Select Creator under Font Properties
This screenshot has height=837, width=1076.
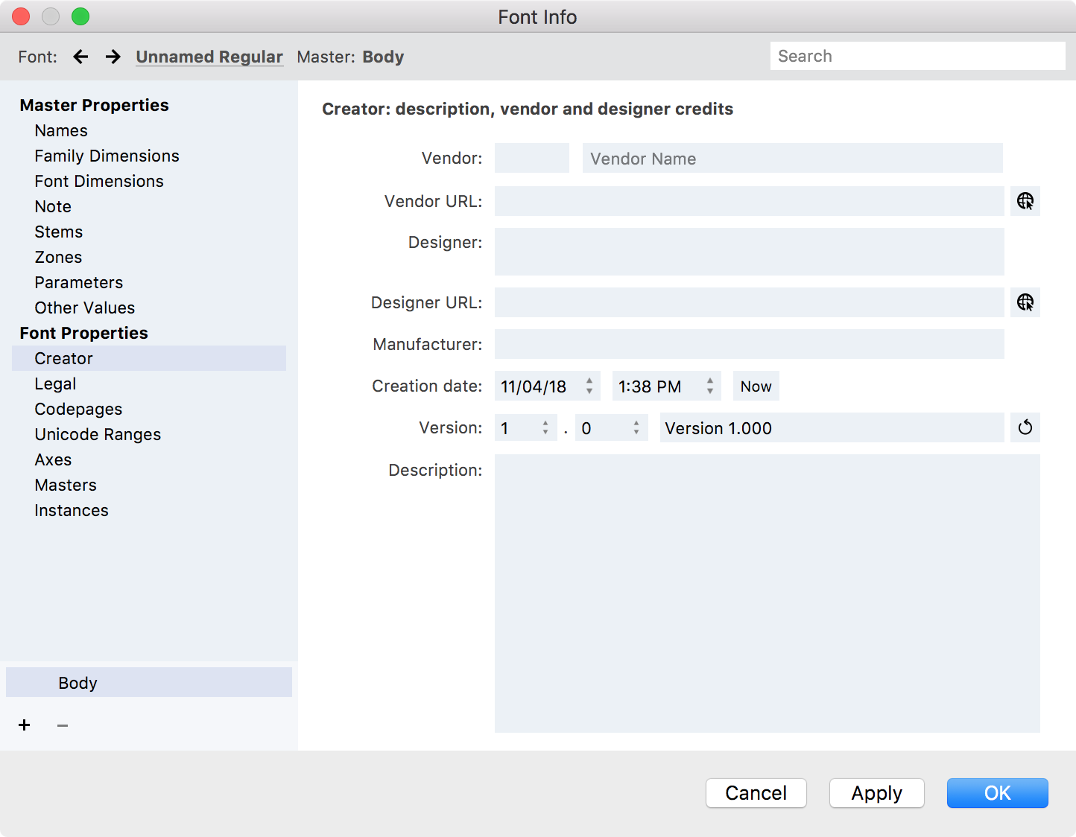(149, 358)
